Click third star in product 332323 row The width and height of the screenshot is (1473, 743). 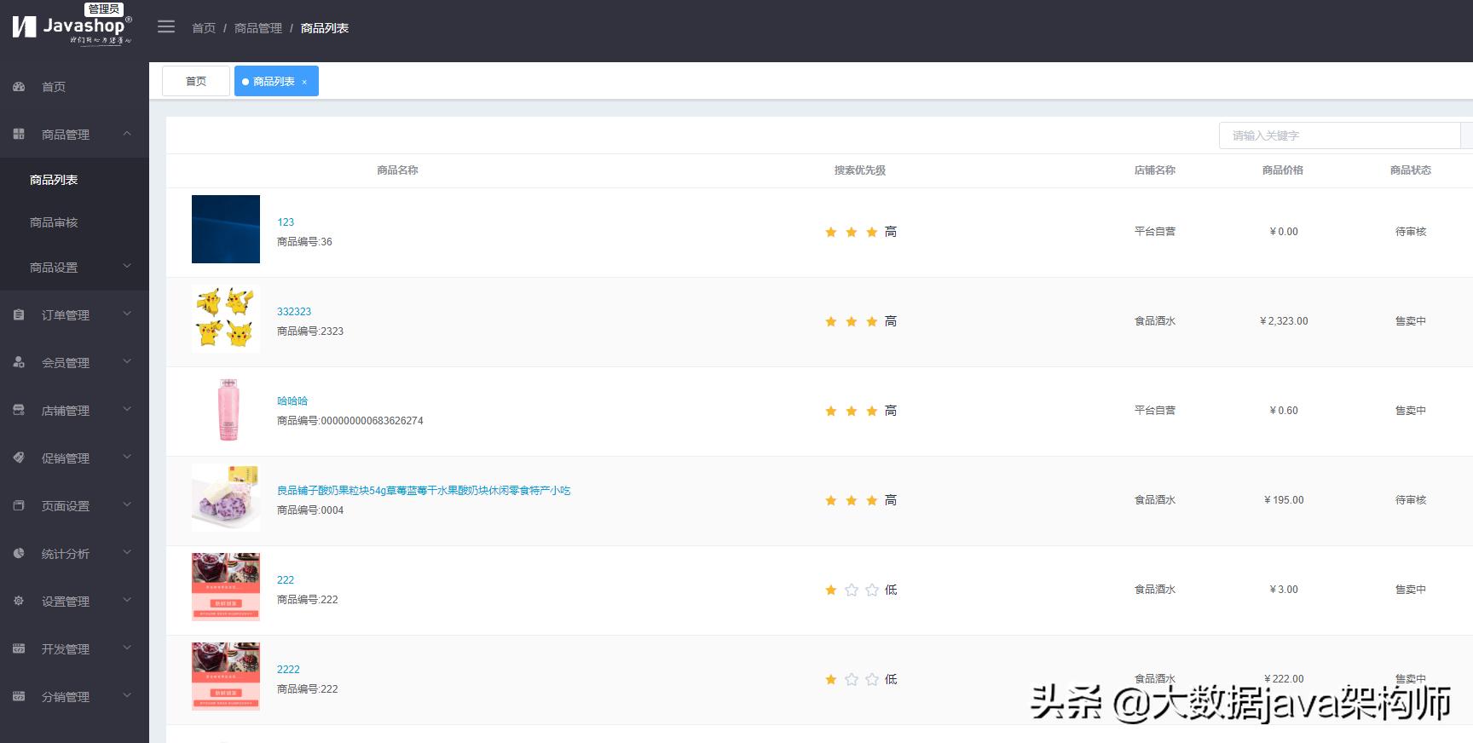(872, 321)
